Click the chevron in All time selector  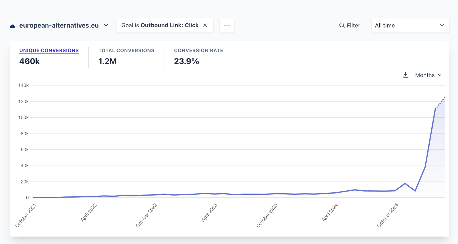point(442,25)
